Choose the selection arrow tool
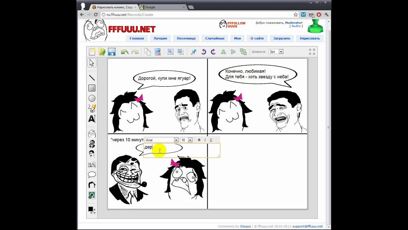Screen dimensions: 408x230 [x=92, y=63]
